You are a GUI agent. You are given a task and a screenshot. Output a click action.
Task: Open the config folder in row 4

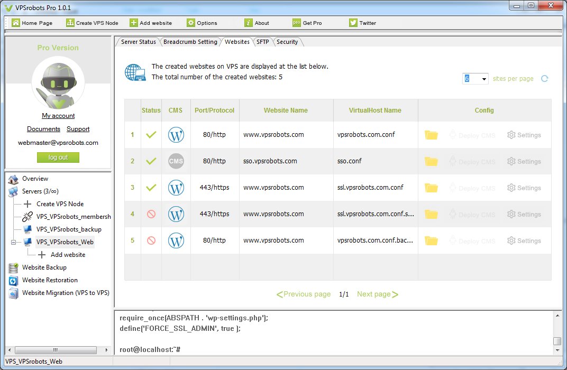(x=431, y=214)
